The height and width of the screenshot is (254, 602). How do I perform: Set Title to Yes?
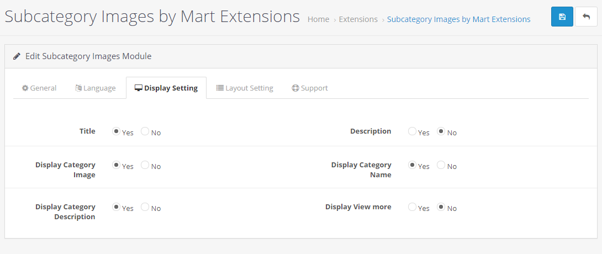[x=116, y=131]
